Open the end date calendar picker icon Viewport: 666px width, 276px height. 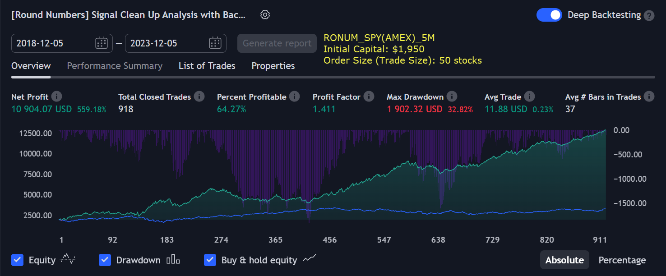215,43
